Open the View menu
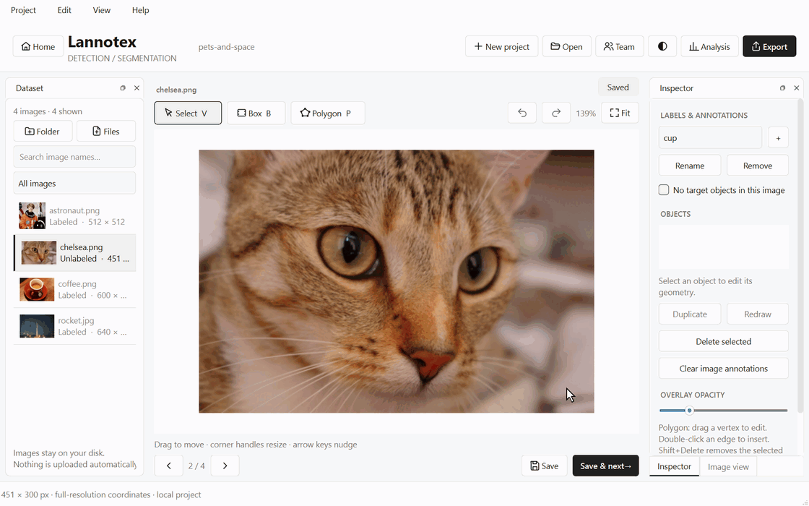This screenshot has height=506, width=809. click(x=102, y=10)
